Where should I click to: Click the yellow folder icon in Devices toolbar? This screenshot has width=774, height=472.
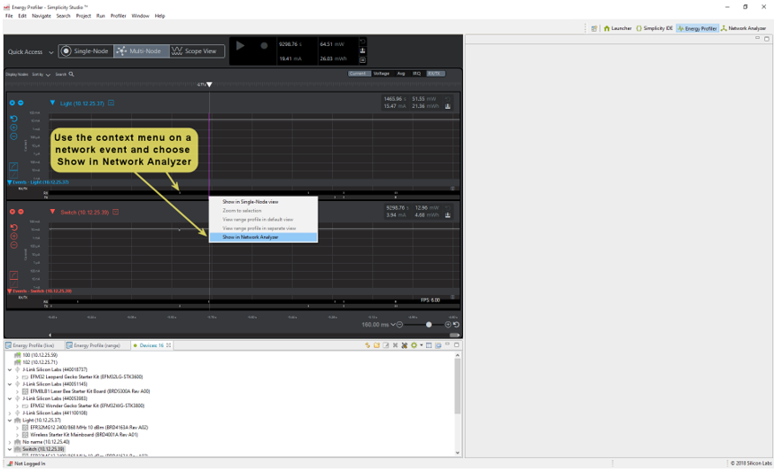pyautogui.click(x=376, y=345)
